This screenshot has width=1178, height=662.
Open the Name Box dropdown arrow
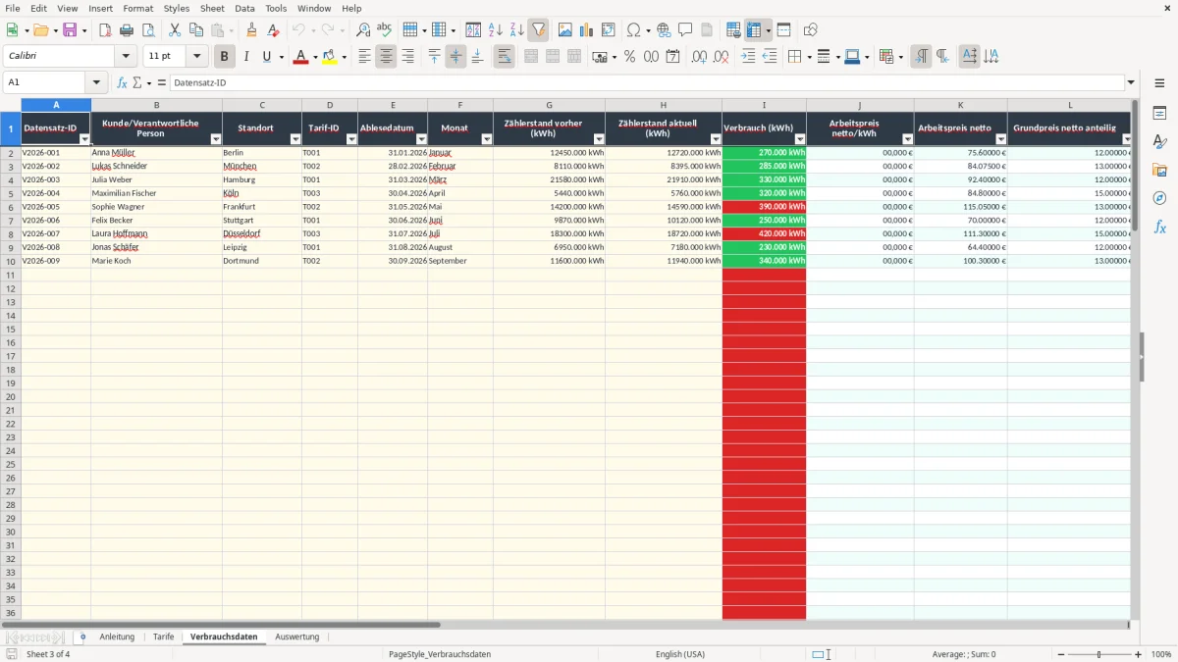(x=96, y=83)
